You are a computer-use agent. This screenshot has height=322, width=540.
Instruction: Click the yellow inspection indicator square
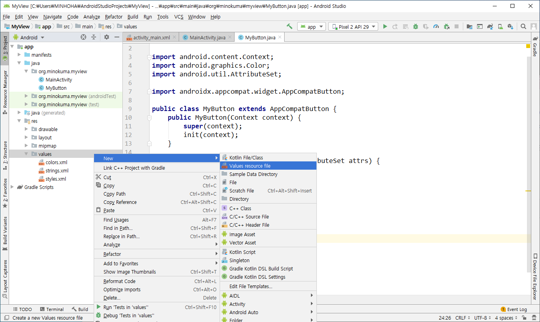tap(528, 46)
